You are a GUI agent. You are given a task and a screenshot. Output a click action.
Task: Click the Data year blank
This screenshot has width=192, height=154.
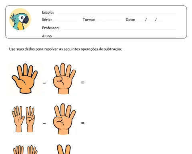160,21
